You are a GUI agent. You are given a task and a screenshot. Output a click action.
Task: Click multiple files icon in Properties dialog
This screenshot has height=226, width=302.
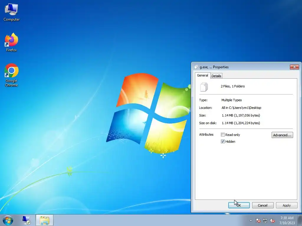click(204, 87)
